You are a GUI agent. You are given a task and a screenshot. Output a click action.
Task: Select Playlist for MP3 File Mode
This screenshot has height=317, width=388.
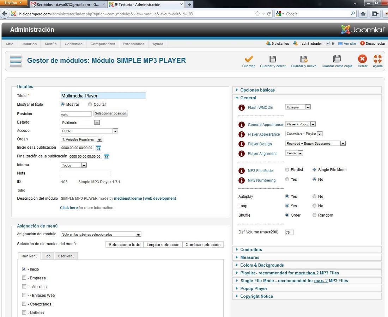(287, 170)
